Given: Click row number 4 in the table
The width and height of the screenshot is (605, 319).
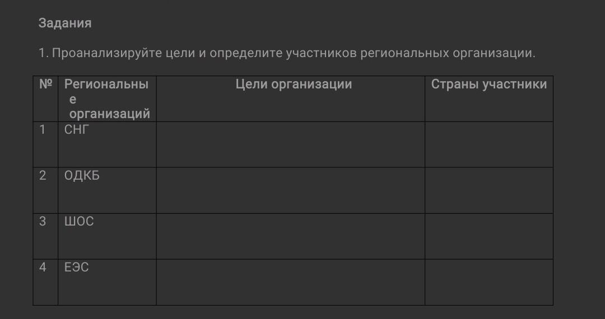Looking at the screenshot, I should pos(43,268).
